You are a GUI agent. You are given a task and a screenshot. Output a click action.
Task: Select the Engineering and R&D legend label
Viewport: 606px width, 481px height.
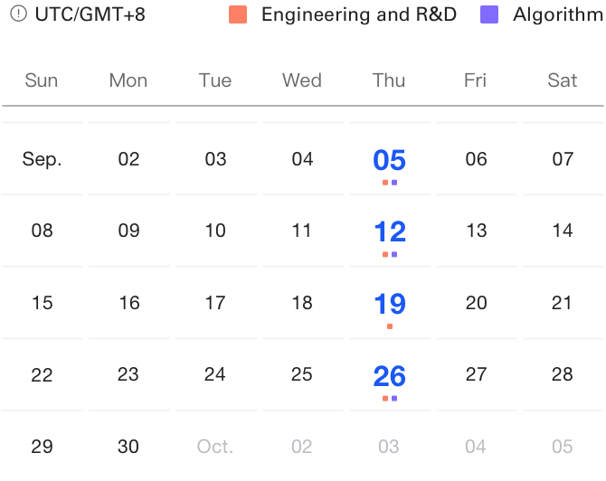[358, 14]
